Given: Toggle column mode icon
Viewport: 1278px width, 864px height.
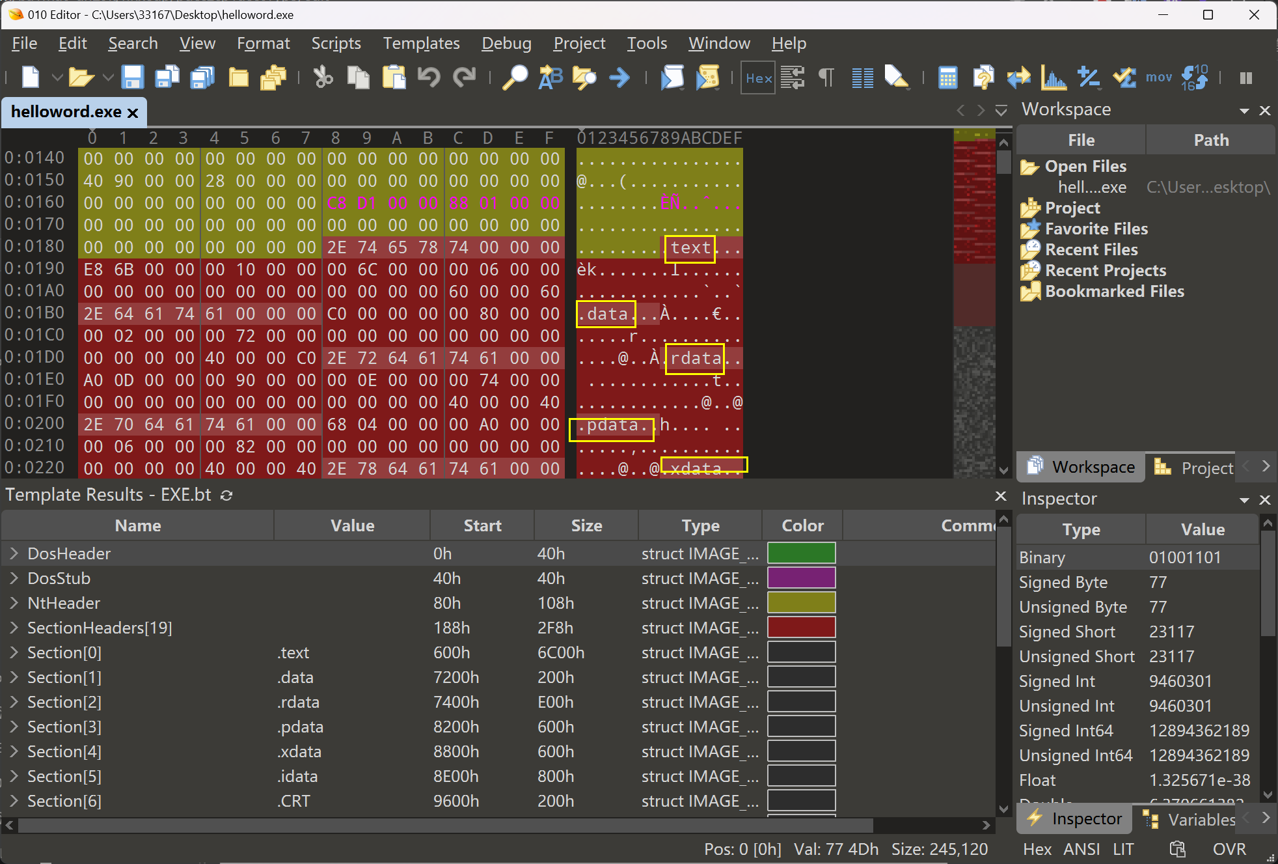Looking at the screenshot, I should pos(862,77).
